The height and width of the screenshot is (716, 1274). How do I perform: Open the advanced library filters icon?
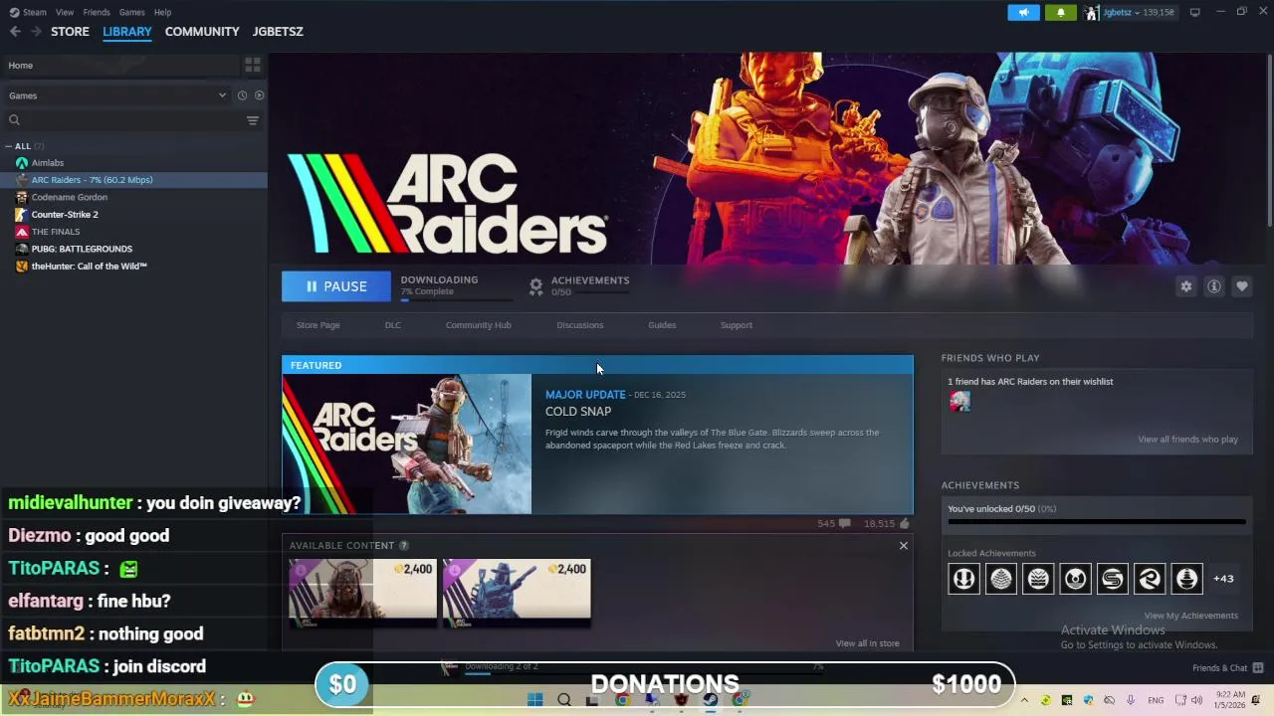click(x=253, y=120)
